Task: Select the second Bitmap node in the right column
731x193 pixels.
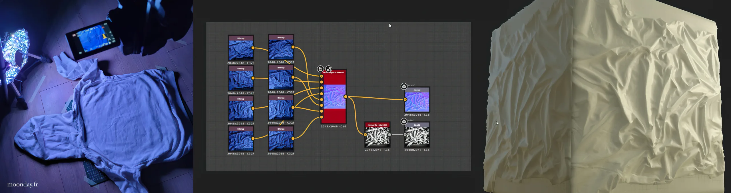Action: pyautogui.click(x=281, y=77)
